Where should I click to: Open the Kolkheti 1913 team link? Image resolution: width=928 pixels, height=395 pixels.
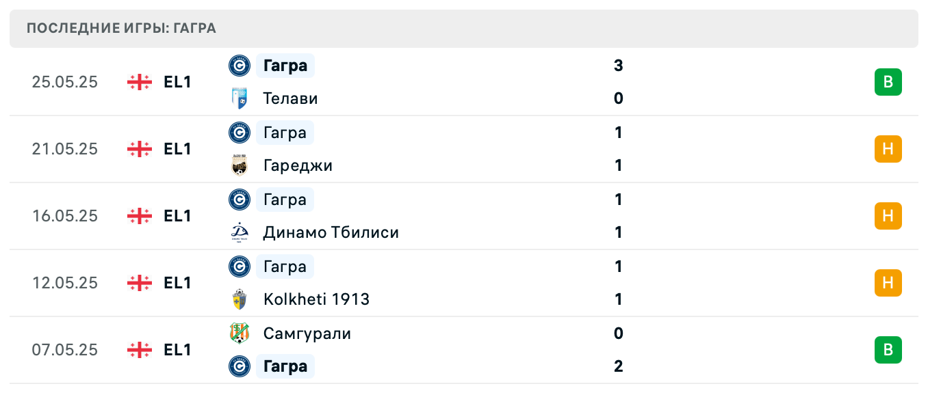pyautogui.click(x=316, y=299)
